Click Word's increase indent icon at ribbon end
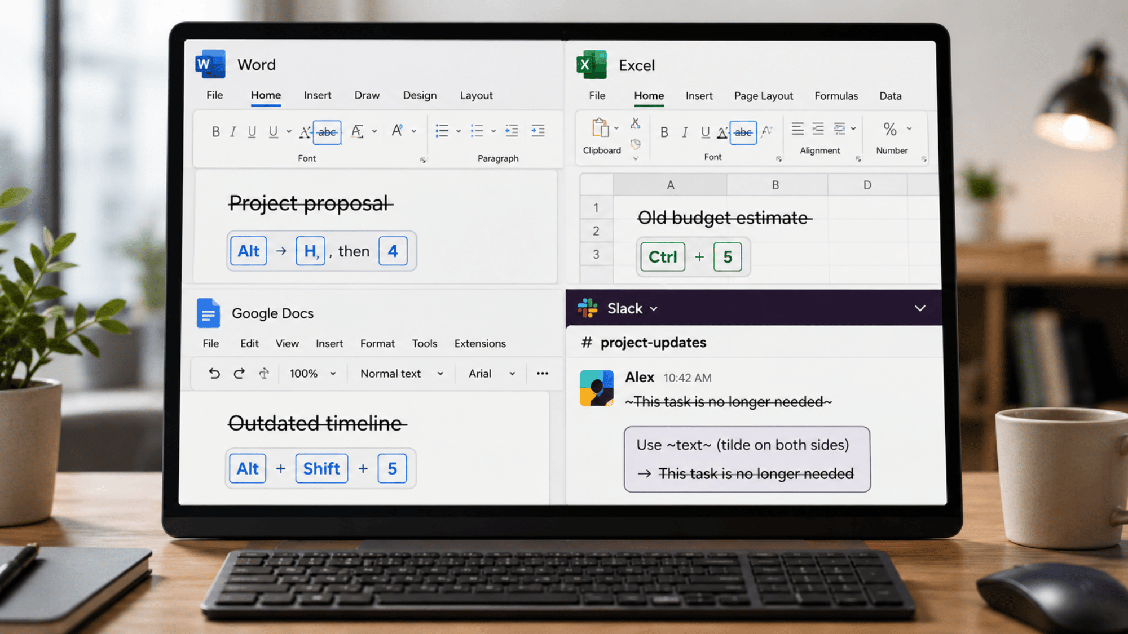 click(x=538, y=131)
